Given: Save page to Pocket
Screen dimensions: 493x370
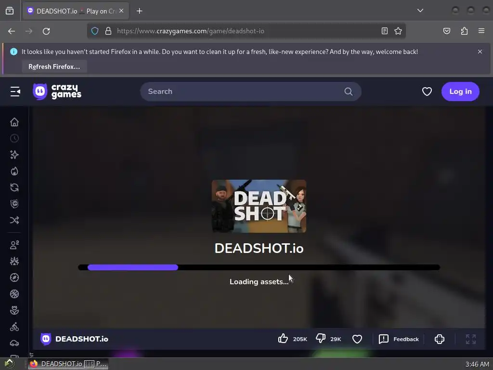Looking at the screenshot, I should 446,31.
